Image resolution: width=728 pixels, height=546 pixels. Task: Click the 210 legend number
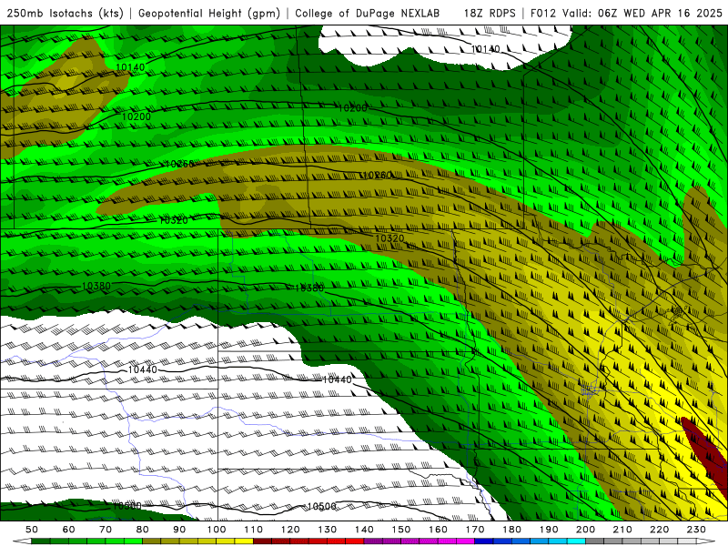pos(622,530)
